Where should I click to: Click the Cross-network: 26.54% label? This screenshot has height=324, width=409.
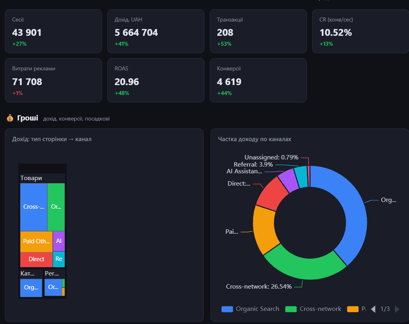259,287
